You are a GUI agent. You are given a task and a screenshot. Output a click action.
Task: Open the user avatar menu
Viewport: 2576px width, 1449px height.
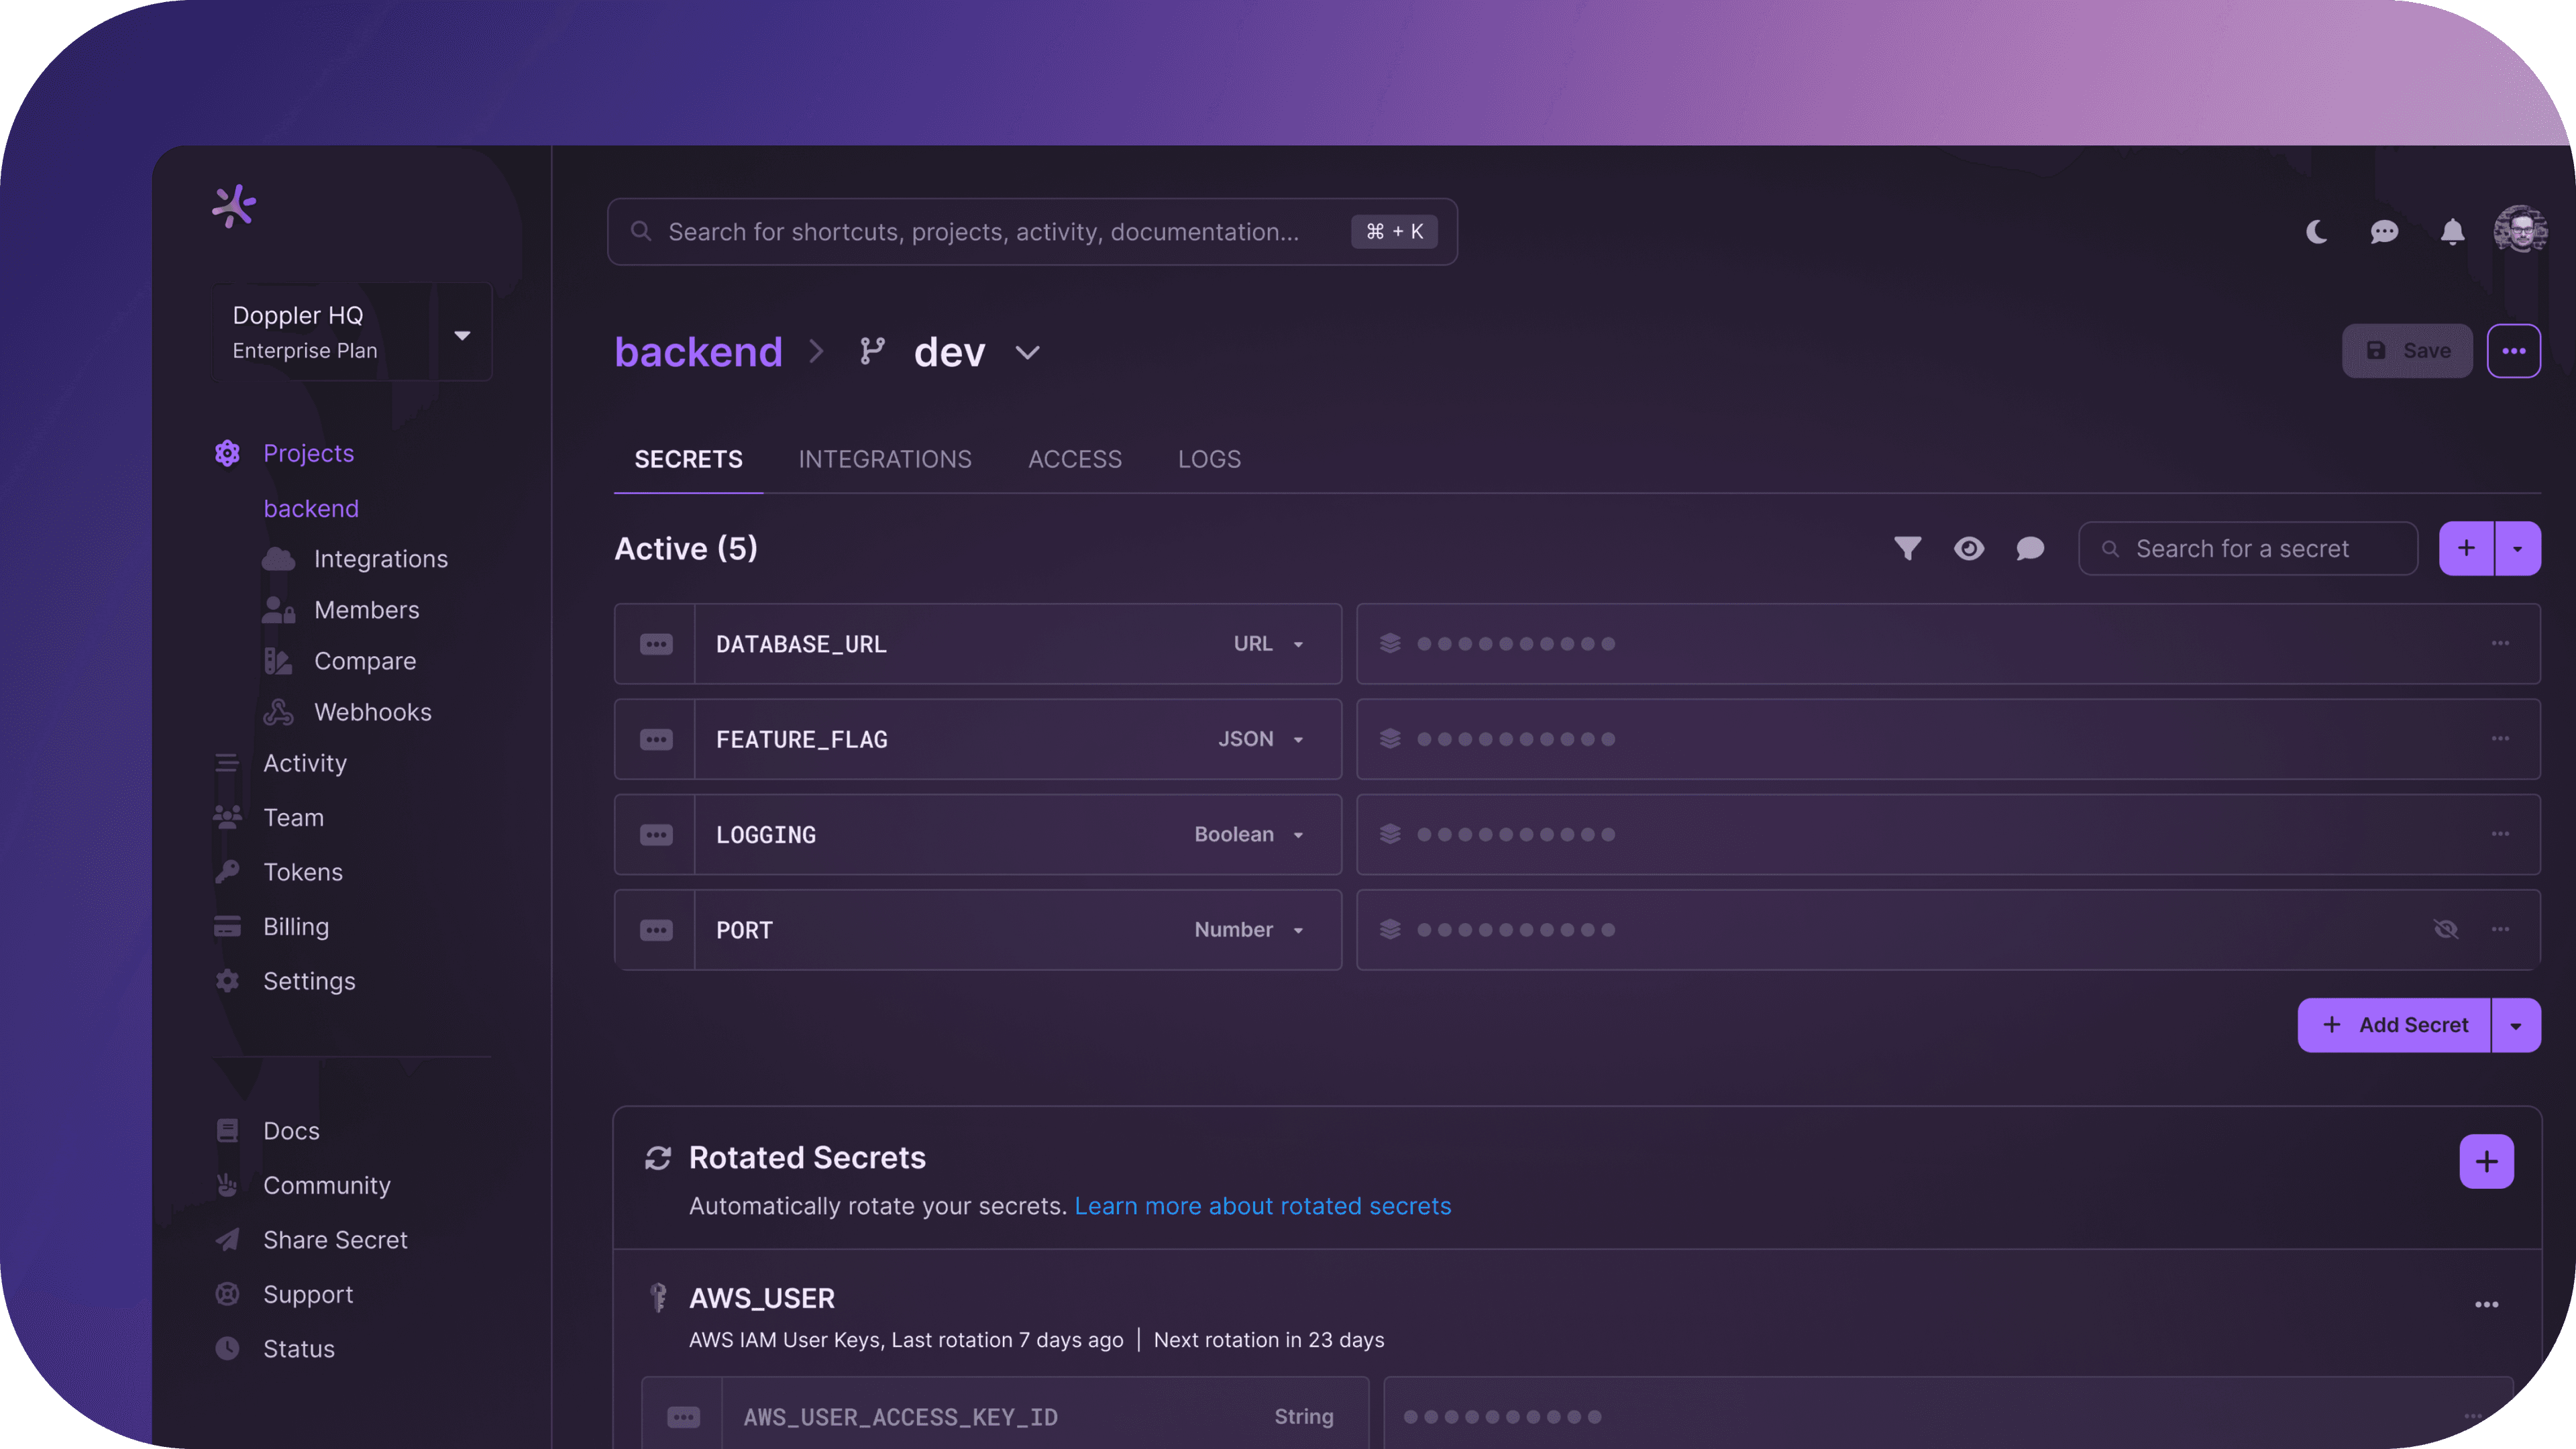point(2520,230)
